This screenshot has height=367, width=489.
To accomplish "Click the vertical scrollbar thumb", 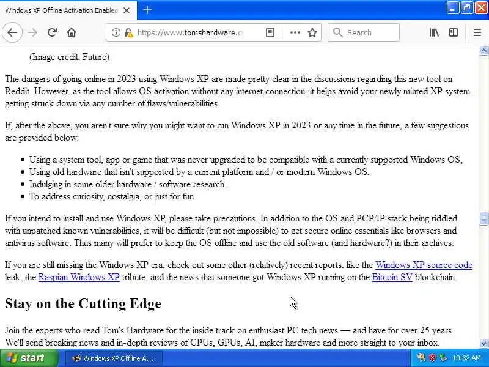I will click(x=483, y=218).
